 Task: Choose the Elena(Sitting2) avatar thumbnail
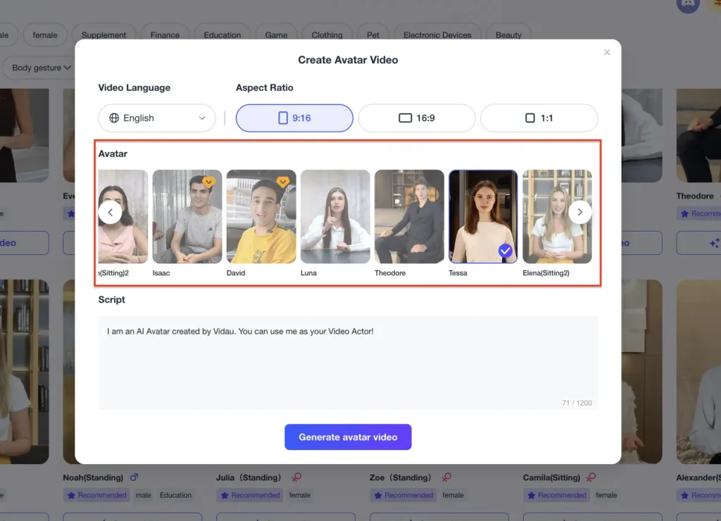[x=558, y=217]
